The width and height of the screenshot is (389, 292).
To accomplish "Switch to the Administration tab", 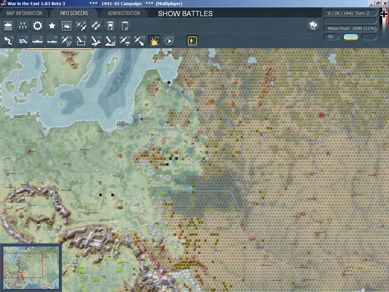I will [x=124, y=13].
